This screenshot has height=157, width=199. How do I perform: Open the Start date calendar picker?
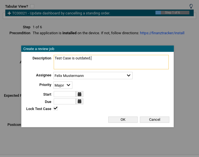click(79, 94)
